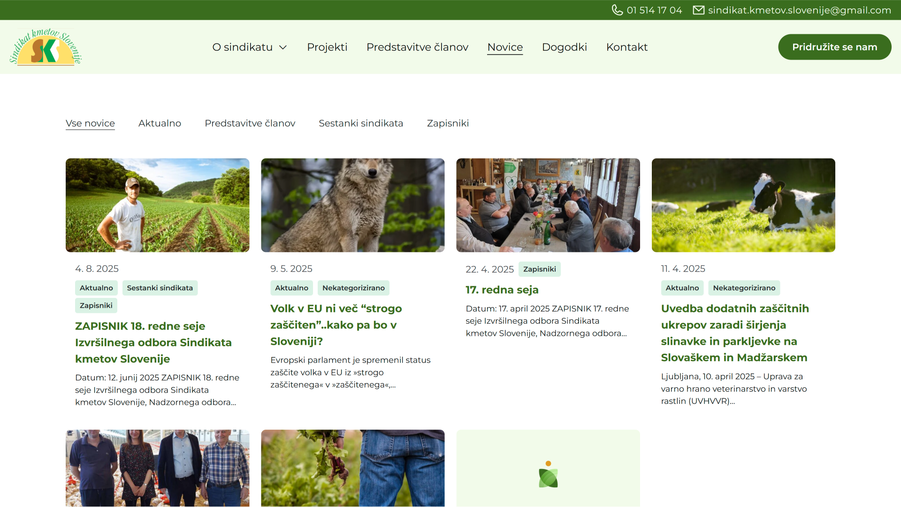Click the envelope email icon
901x507 pixels.
point(698,10)
